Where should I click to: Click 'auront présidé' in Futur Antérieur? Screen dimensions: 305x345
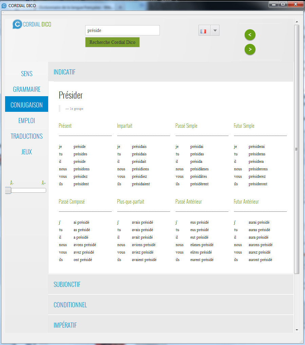point(260,260)
